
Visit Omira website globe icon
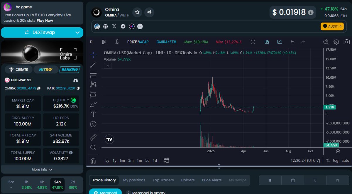(106, 26)
